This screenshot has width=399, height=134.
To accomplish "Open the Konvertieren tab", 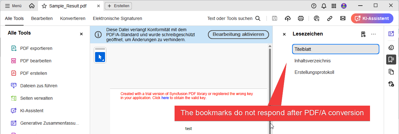I will pyautogui.click(x=73, y=18).
